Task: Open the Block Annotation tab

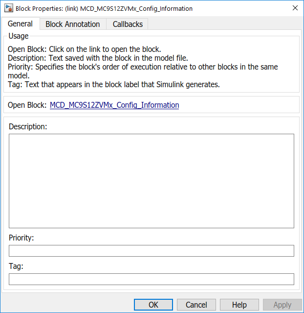Action: tap(72, 24)
